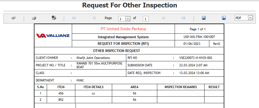Jump to the last report page
This screenshot has width=259, height=108.
[x=183, y=18]
